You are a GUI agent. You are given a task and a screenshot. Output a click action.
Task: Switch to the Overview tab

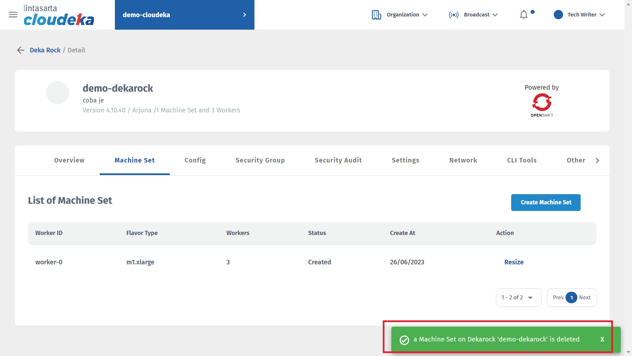(69, 160)
